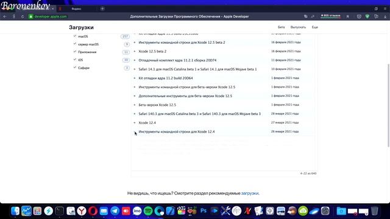Image resolution: width=390 pixels, height=219 pixels.
Task: Click the green lock site icon
Action: pyautogui.click(x=30, y=16)
